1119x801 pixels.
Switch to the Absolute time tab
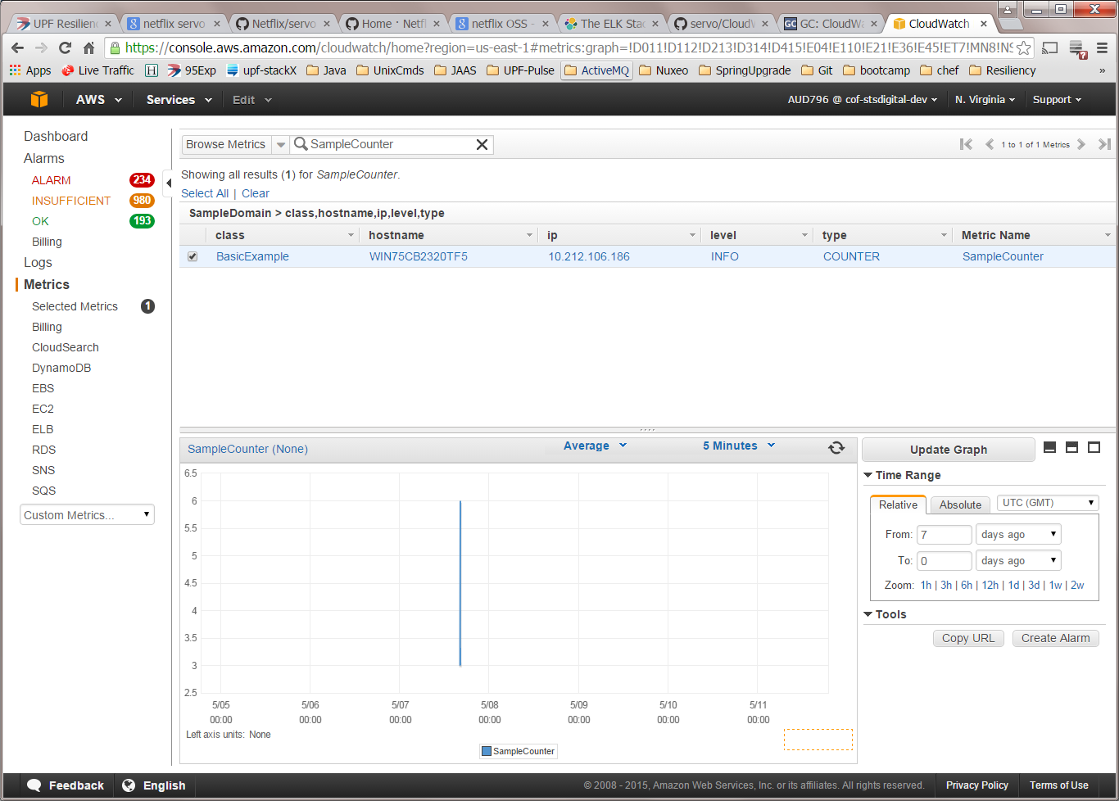point(960,505)
